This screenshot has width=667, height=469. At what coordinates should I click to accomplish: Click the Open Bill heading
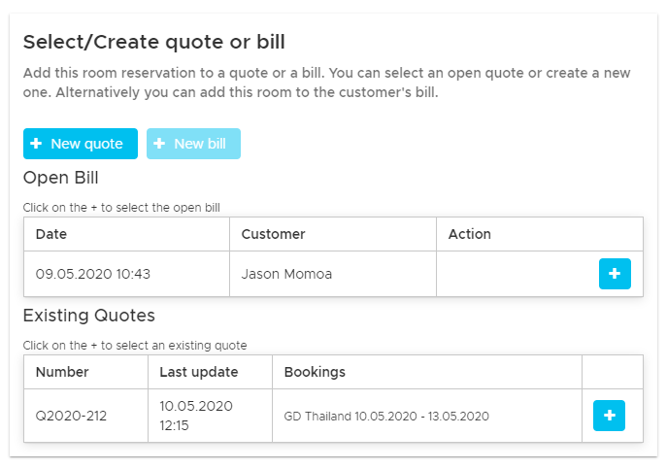pyautogui.click(x=61, y=178)
